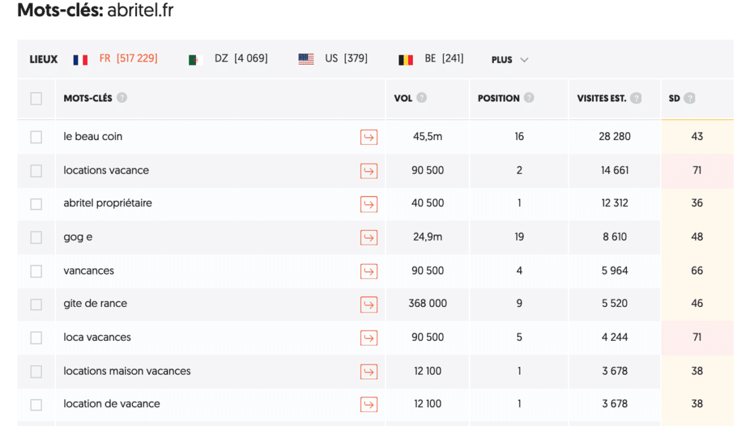This screenshot has height=426, width=750.
Task: Click the keyword "location de vacance"
Action: click(111, 404)
